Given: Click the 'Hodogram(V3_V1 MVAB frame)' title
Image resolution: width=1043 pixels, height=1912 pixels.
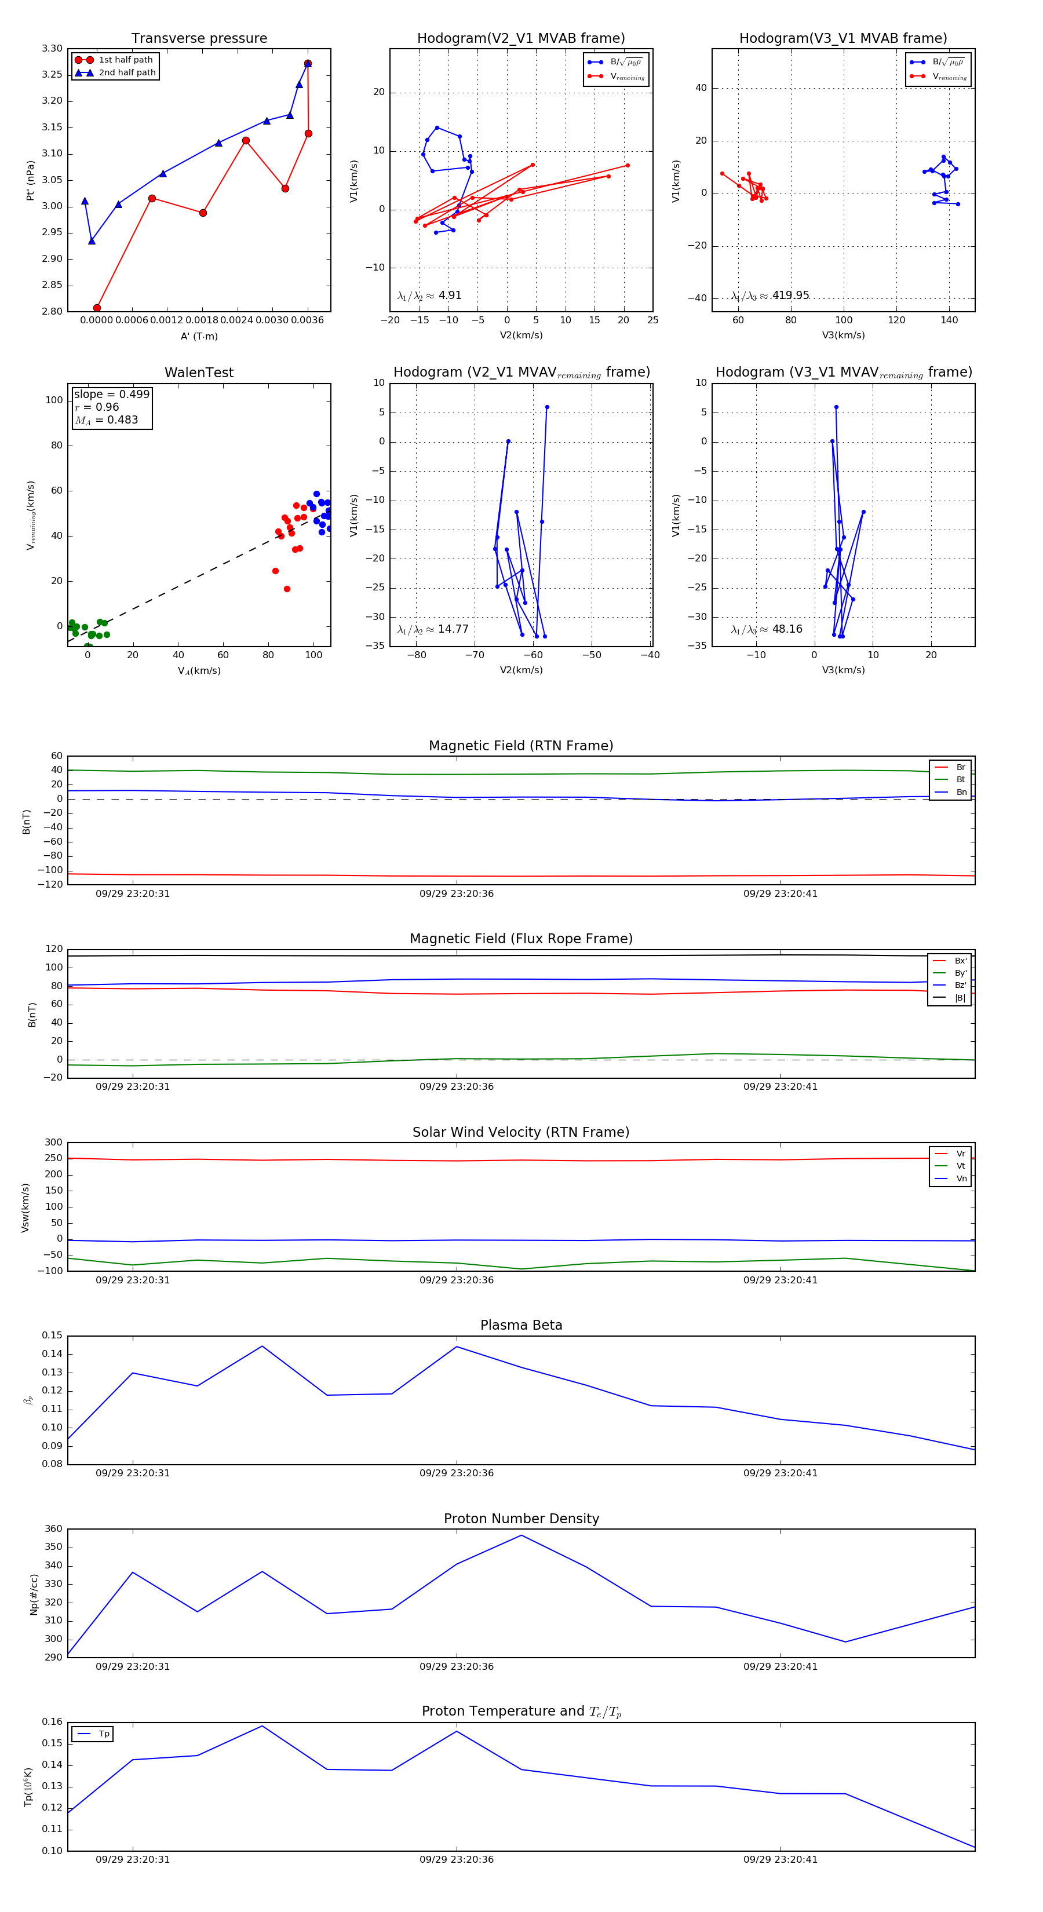Looking at the screenshot, I should coord(843,39).
